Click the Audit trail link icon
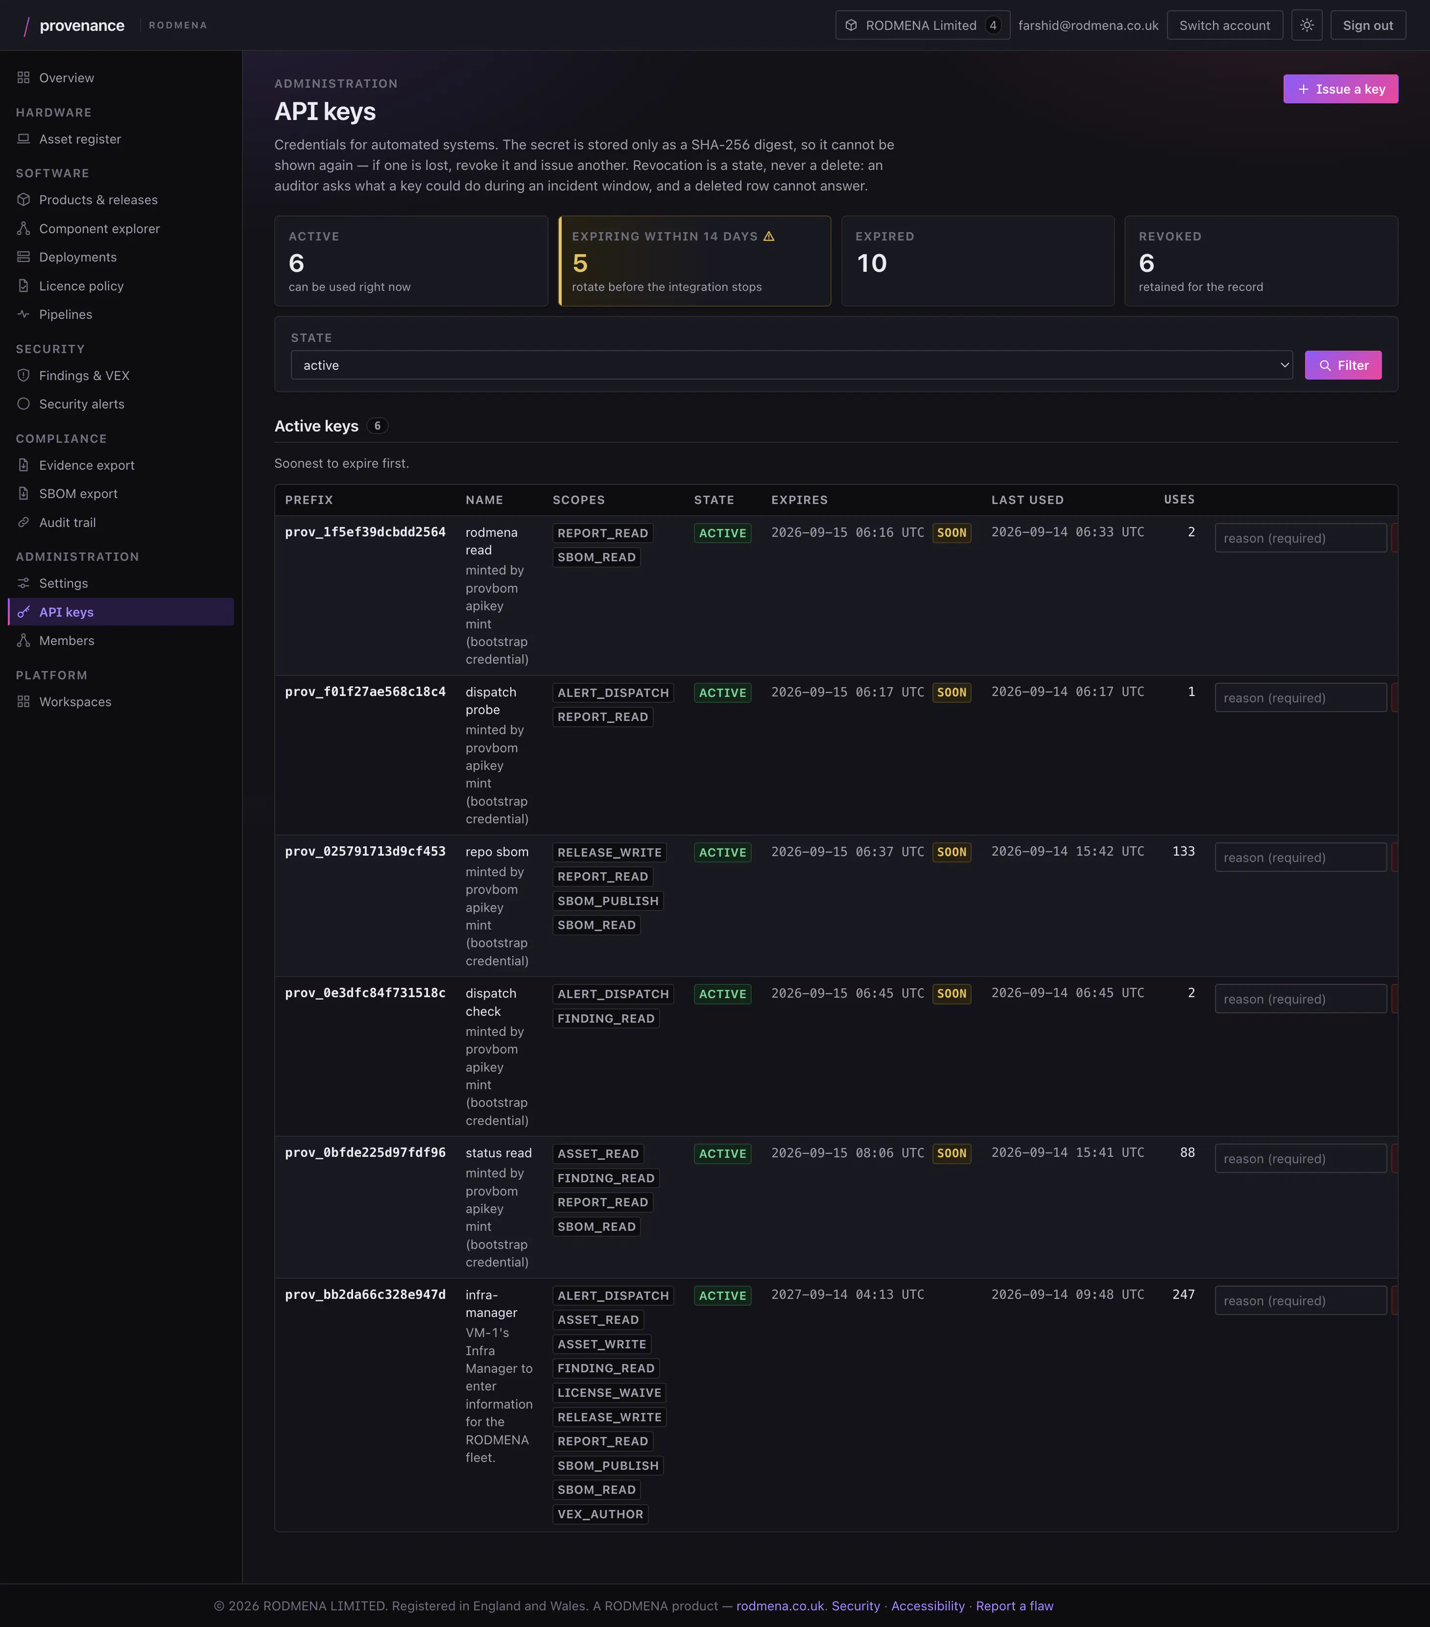This screenshot has height=1627, width=1430. (24, 522)
